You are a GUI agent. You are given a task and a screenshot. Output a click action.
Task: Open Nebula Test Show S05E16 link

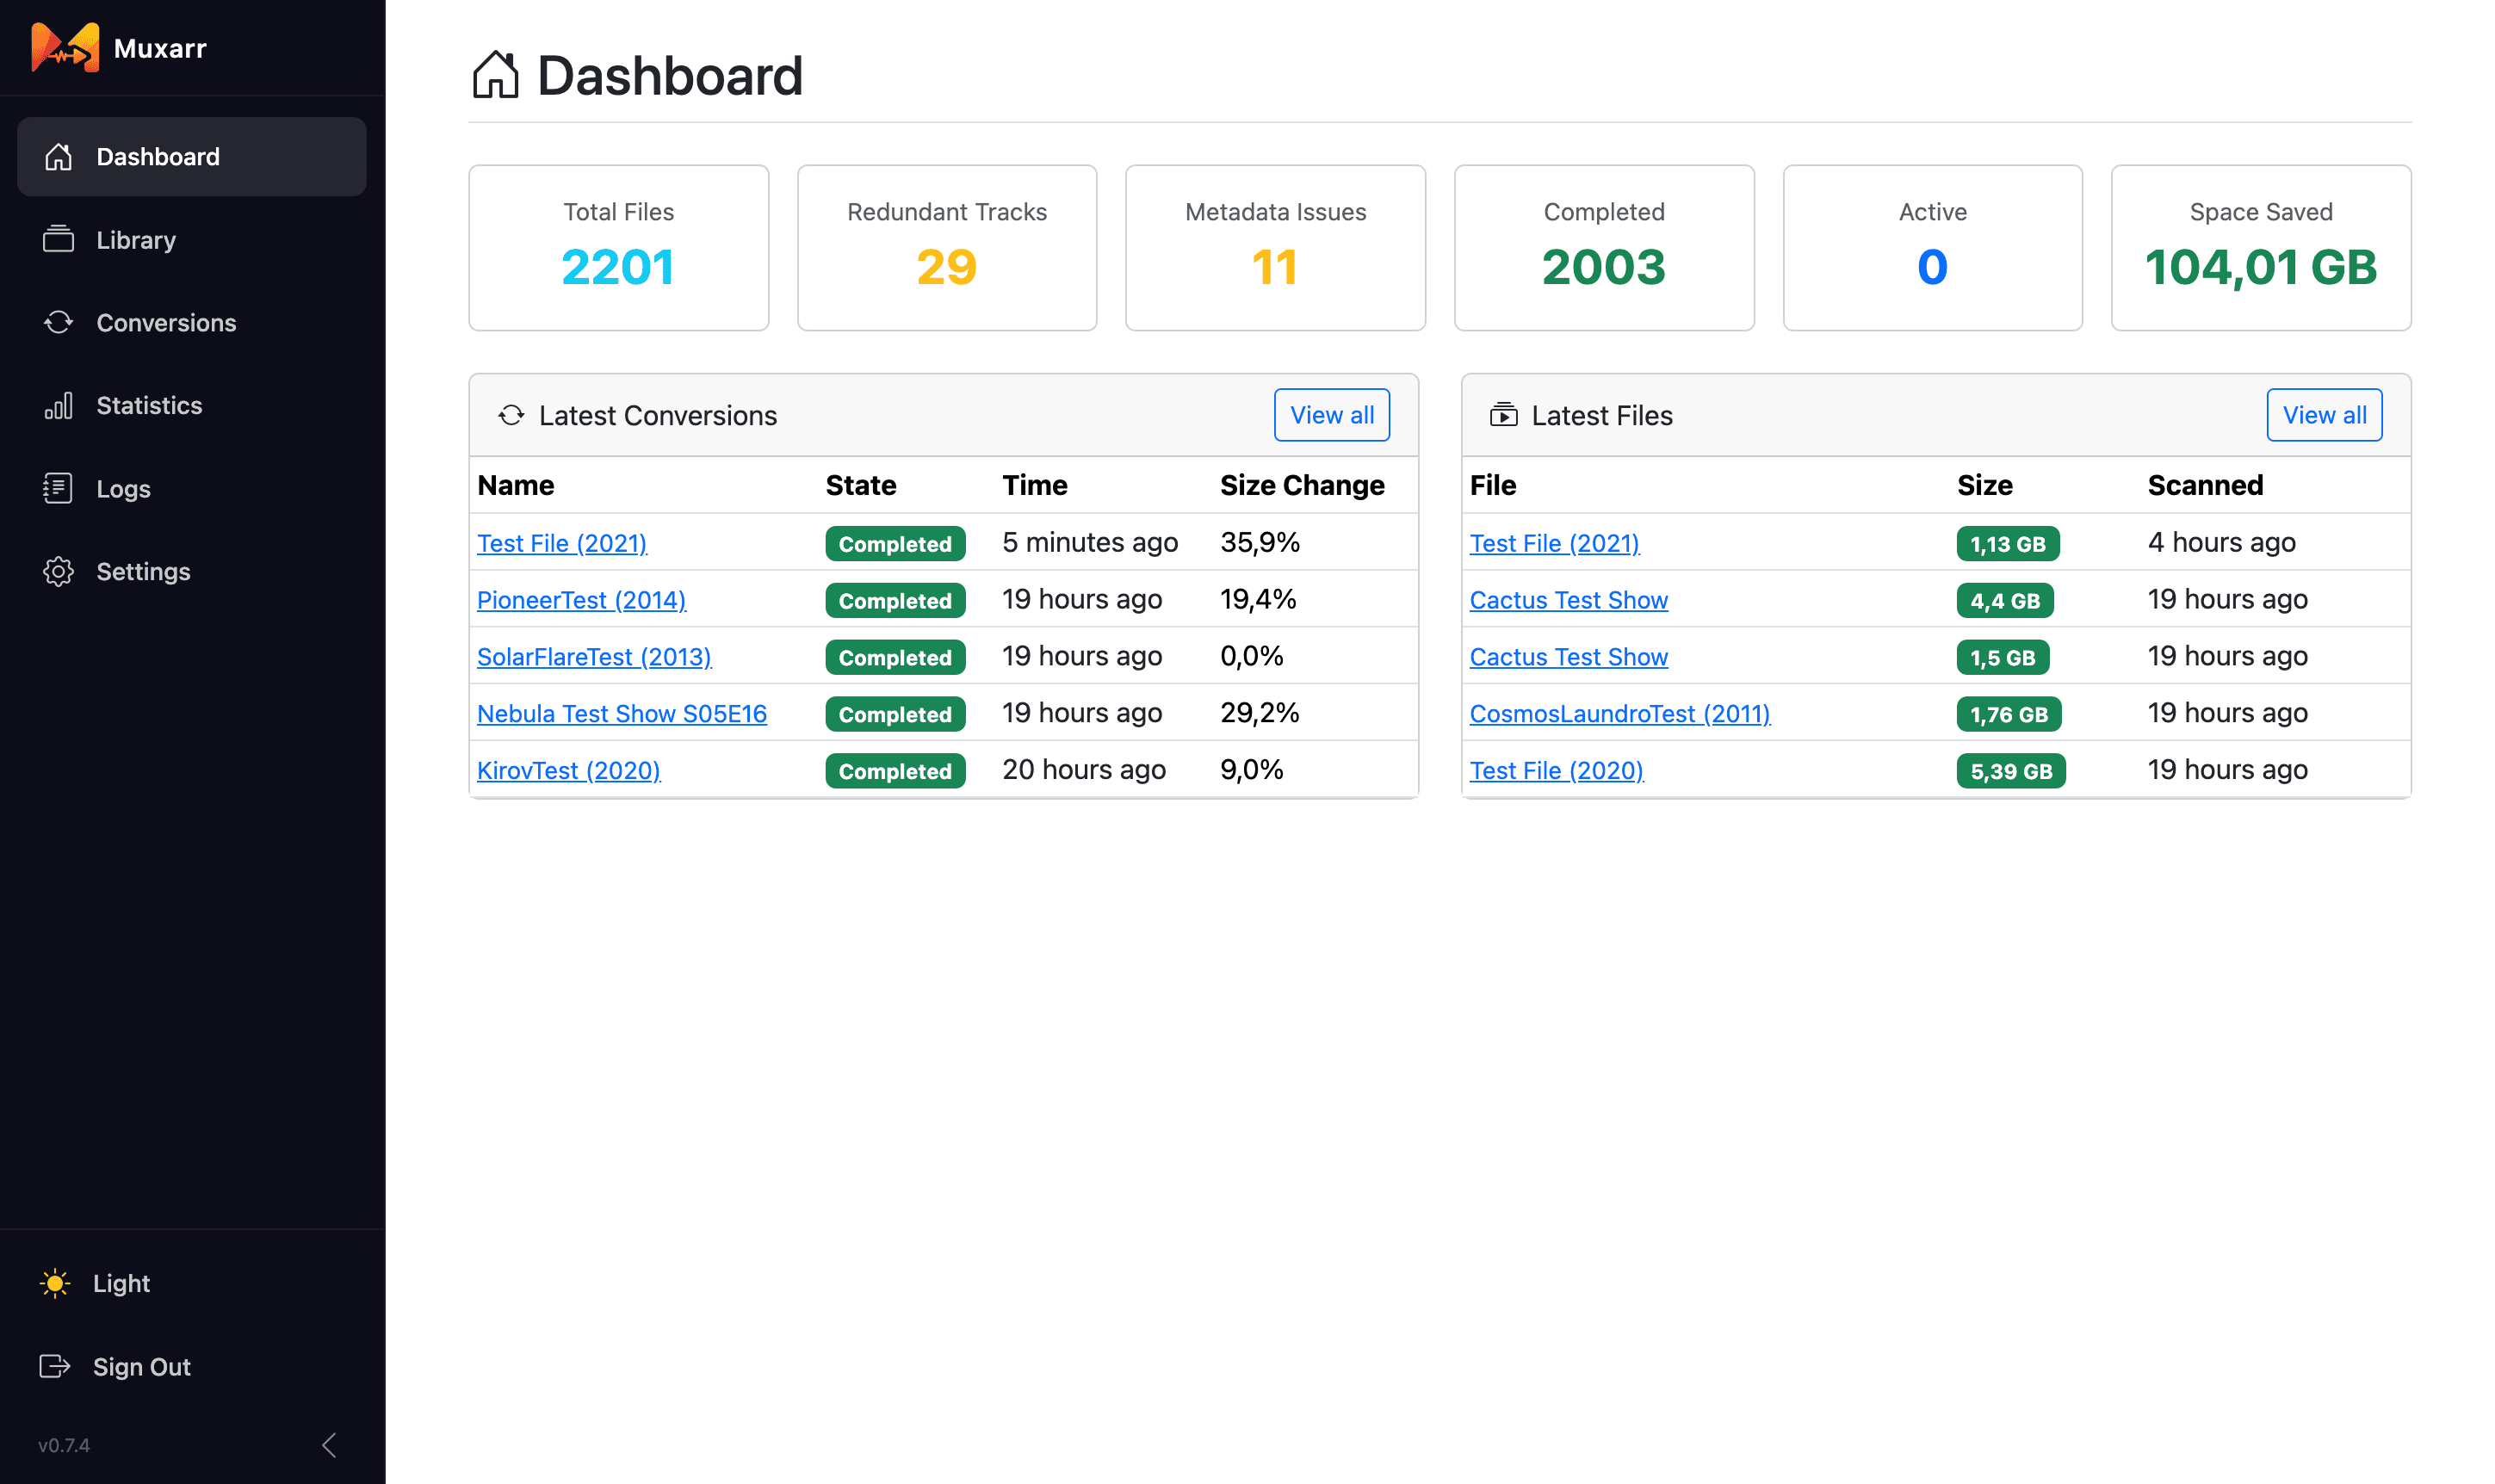[622, 714]
